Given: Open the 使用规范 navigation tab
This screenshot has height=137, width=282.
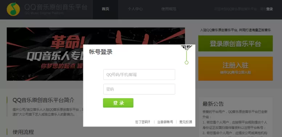Looking at the screenshot, I should [169, 9].
